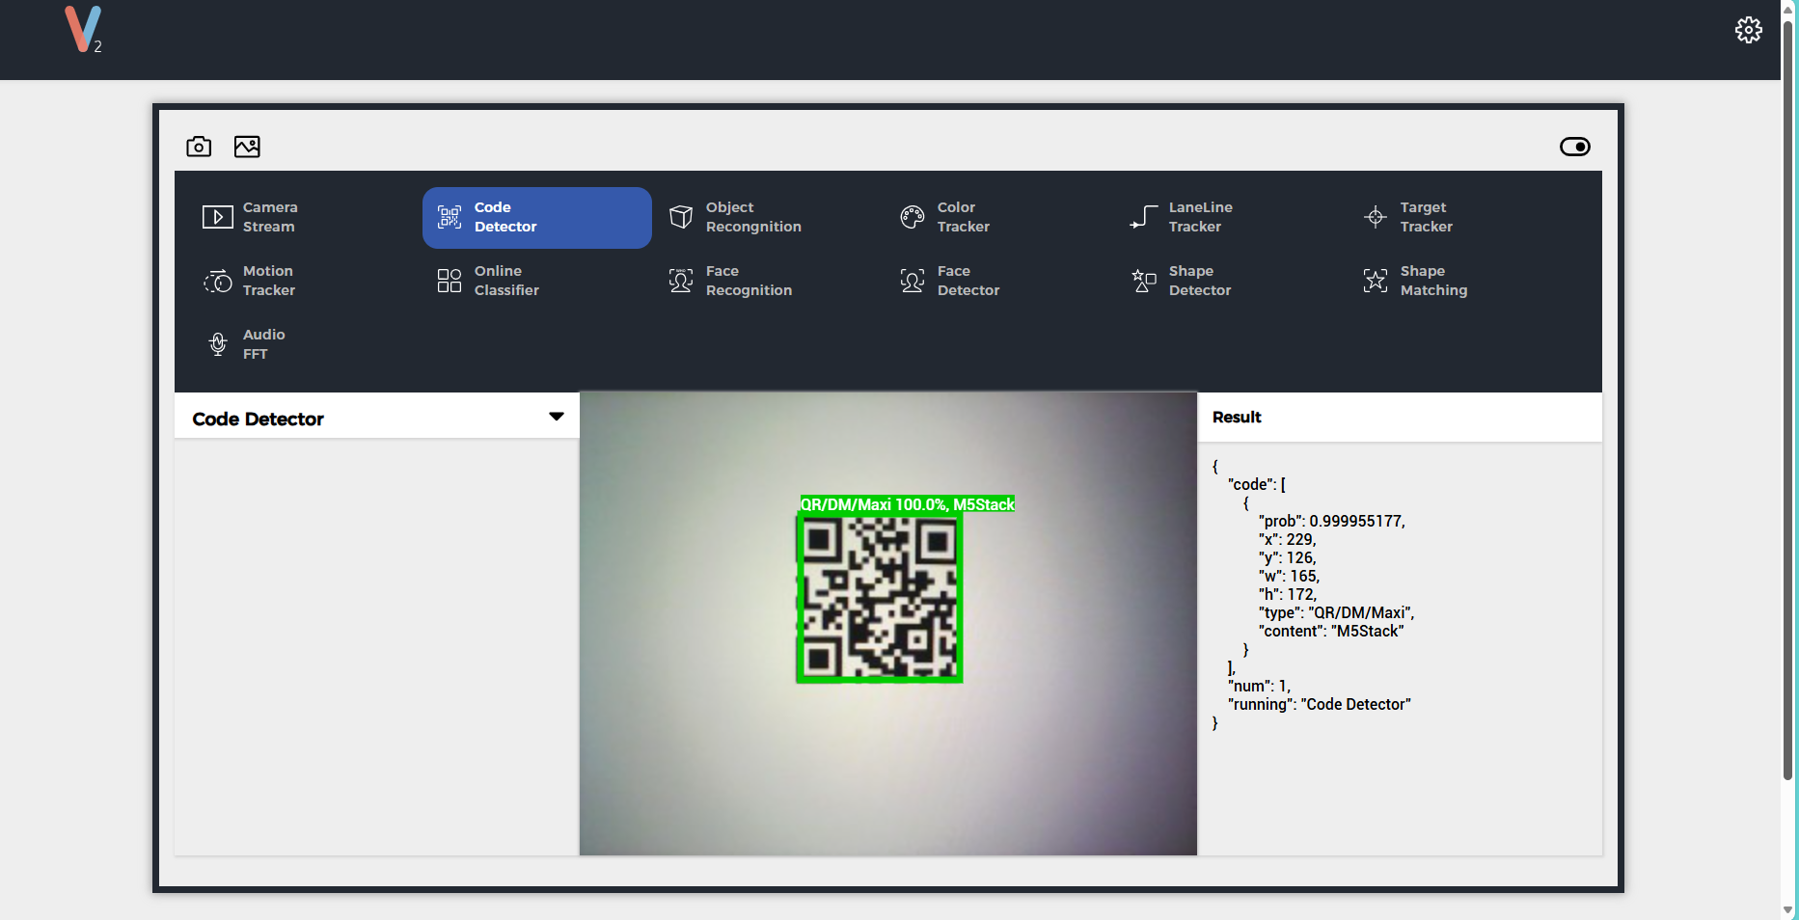This screenshot has height=920, width=1799.
Task: Open Face Detector function label
Action: click(968, 281)
